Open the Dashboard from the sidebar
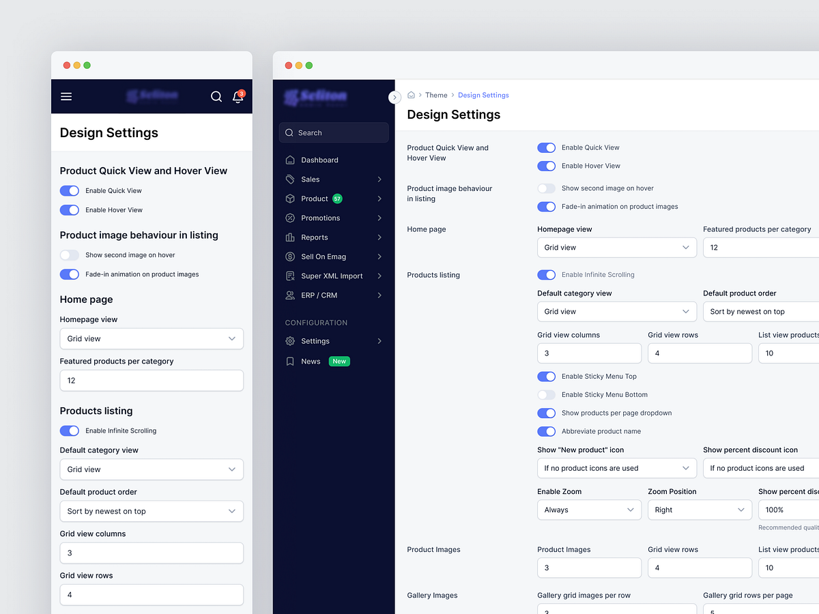The height and width of the screenshot is (614, 819). (289, 160)
